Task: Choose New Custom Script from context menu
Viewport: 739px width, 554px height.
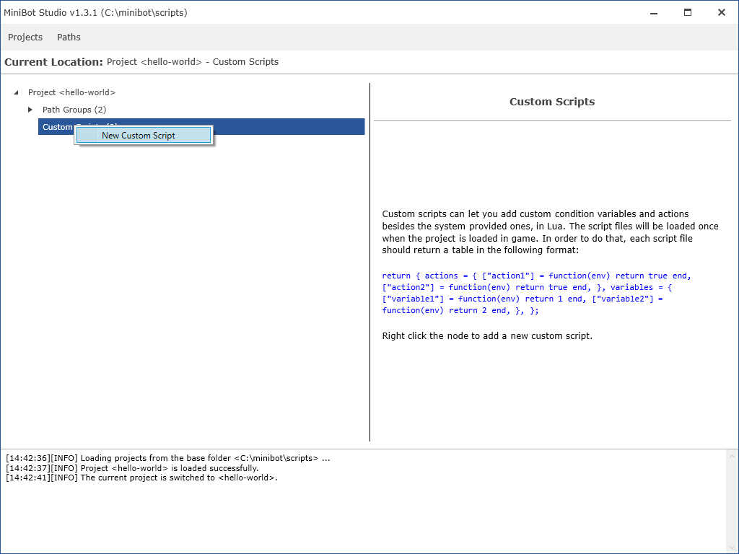Action: 144,136
